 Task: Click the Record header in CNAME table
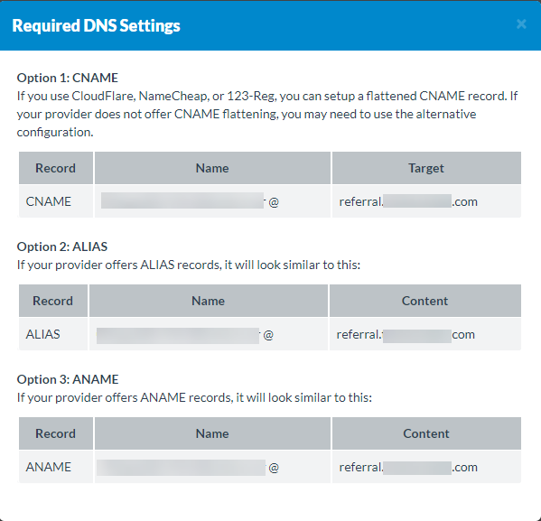56,168
